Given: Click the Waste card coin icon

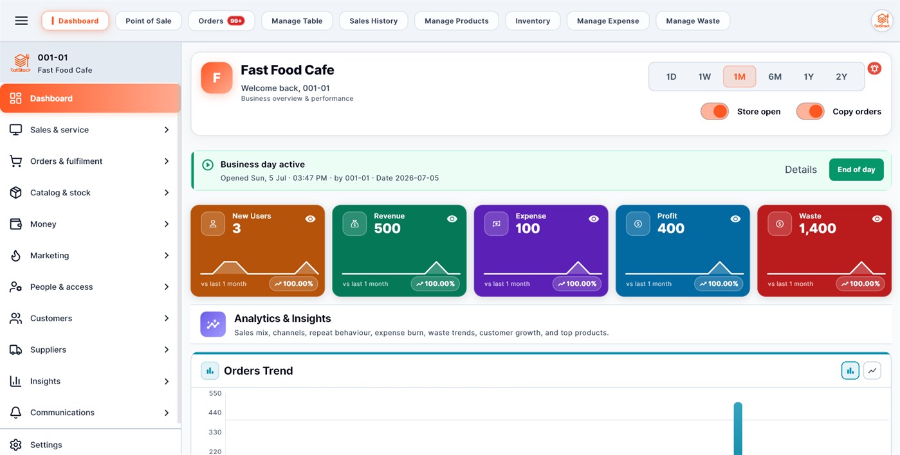Looking at the screenshot, I should click(x=780, y=224).
